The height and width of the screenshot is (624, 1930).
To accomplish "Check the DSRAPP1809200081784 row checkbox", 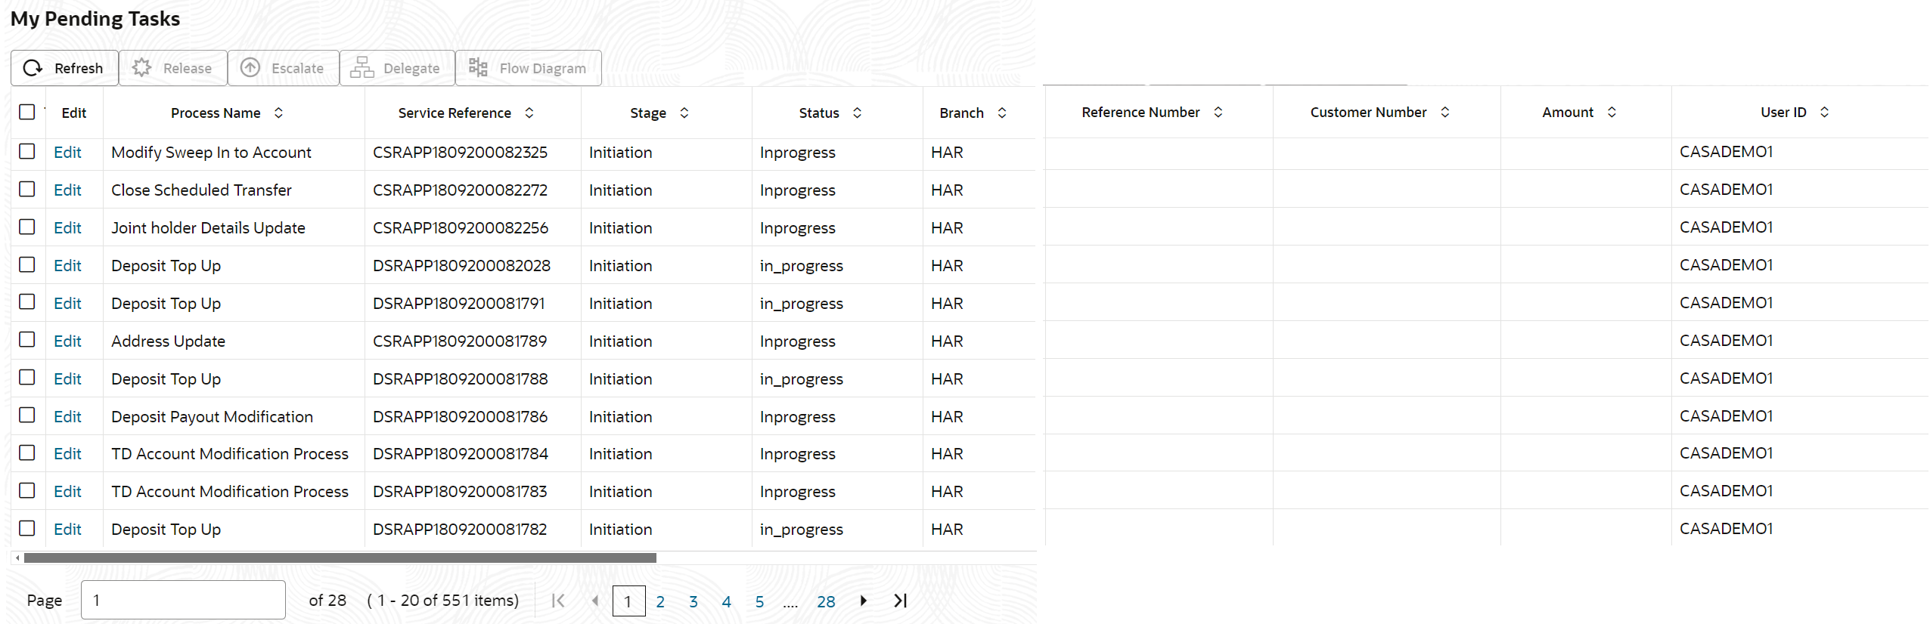I will click(27, 453).
